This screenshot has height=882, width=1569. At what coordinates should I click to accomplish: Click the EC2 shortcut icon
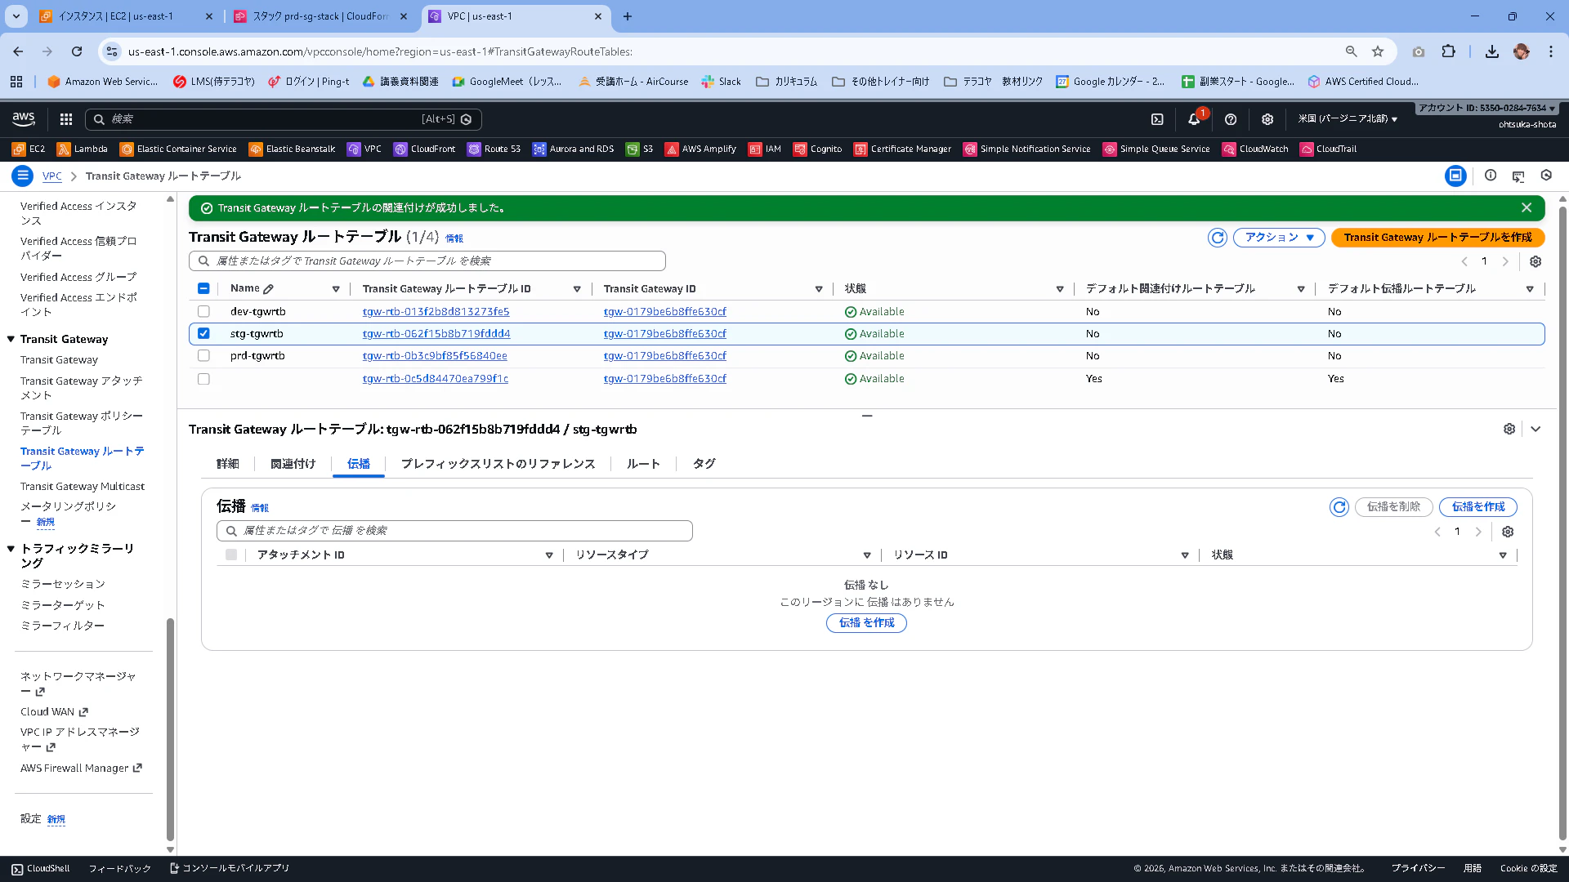19,149
